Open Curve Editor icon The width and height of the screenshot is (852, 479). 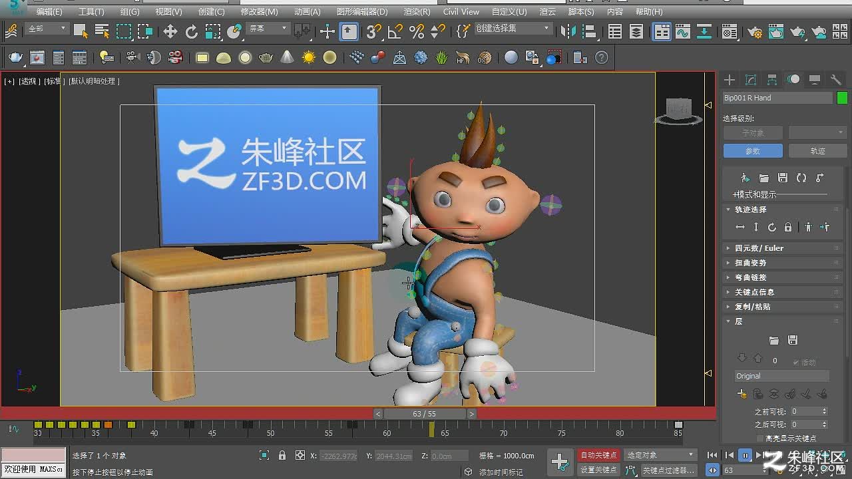[x=683, y=31]
